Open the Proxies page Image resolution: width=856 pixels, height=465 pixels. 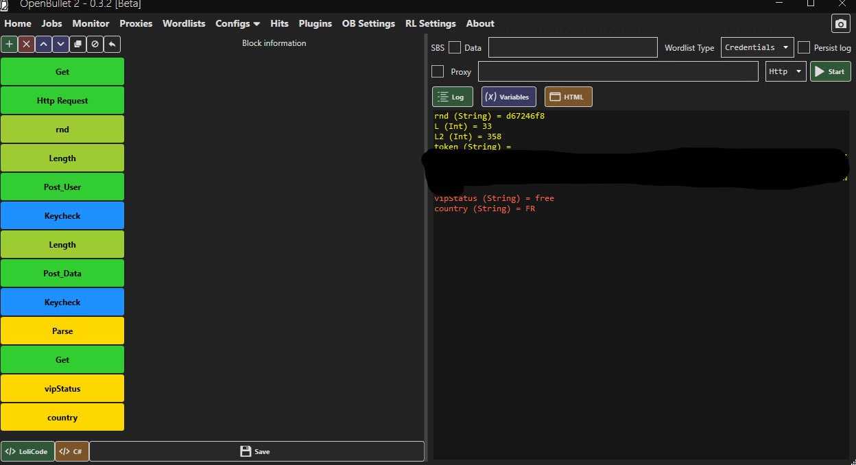click(x=136, y=23)
